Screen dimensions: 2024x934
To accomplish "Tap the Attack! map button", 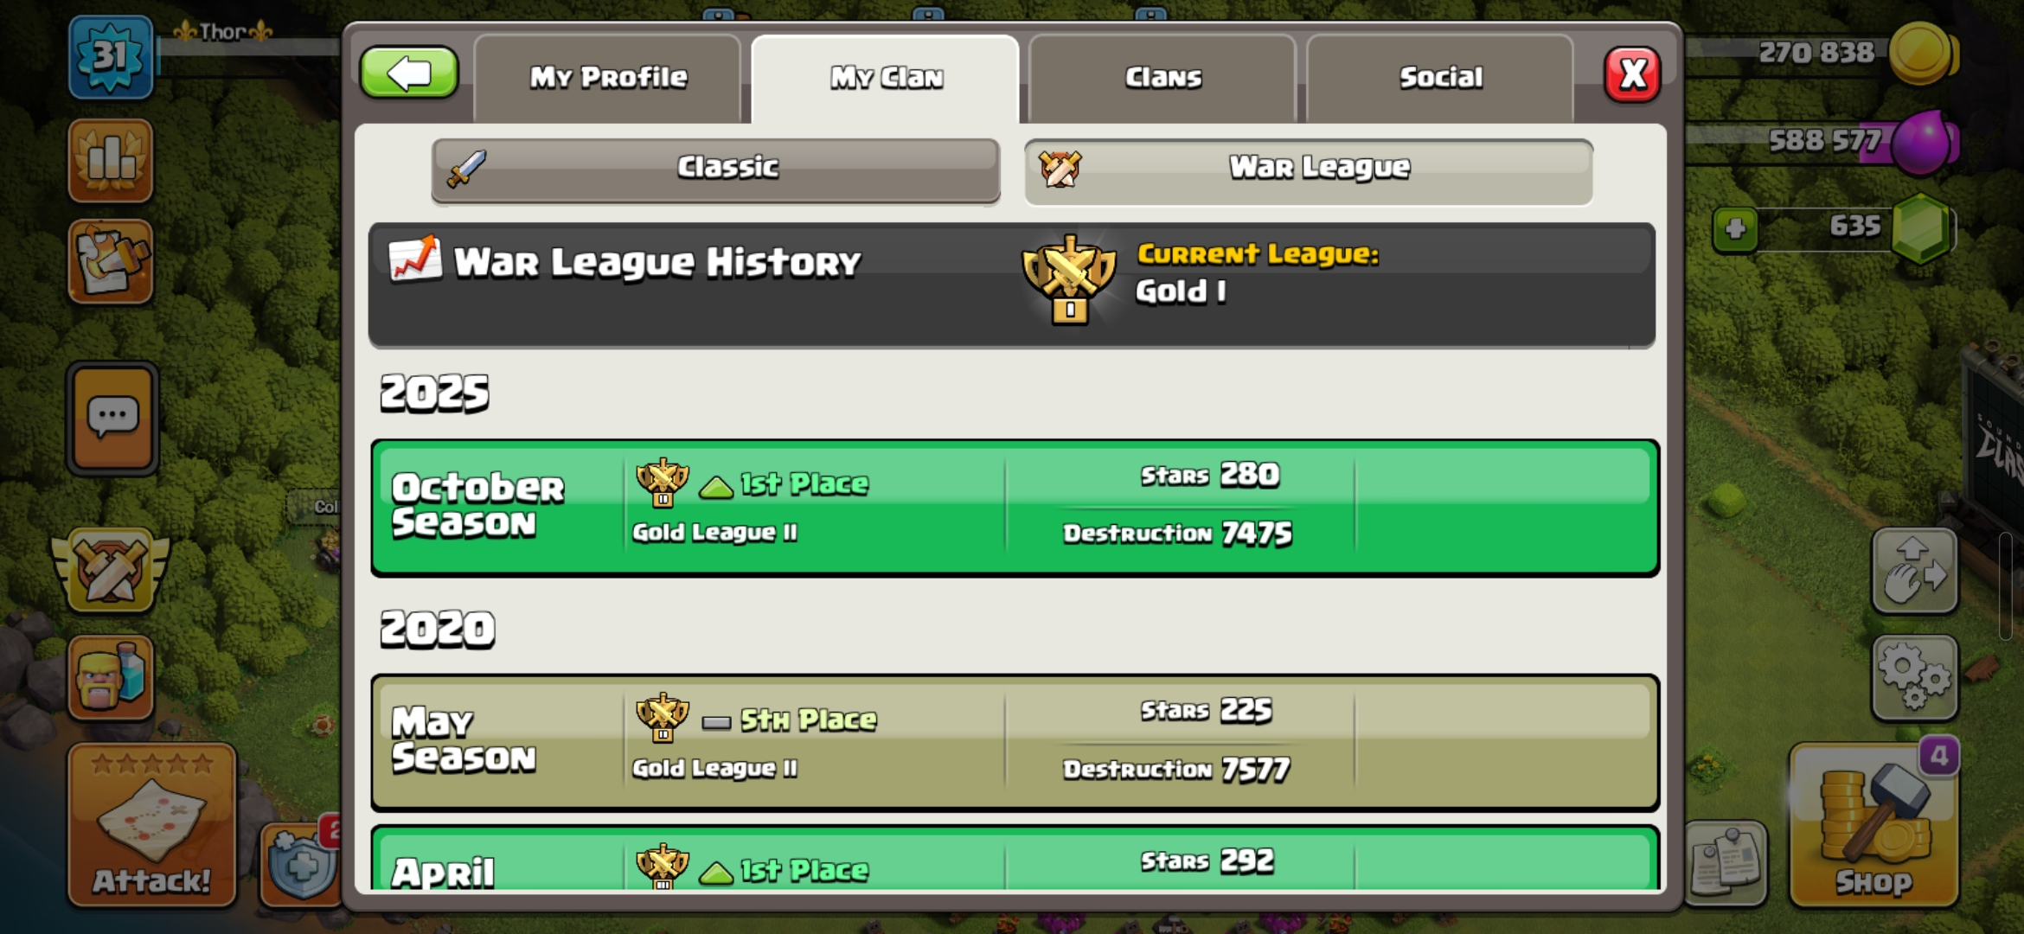I will [152, 825].
